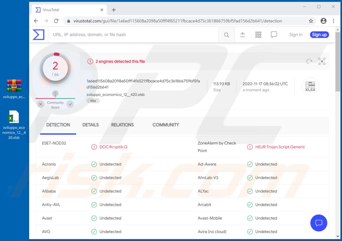Click in the URL or hash search field
This screenshot has height=241, width=342.
[x=133, y=35]
